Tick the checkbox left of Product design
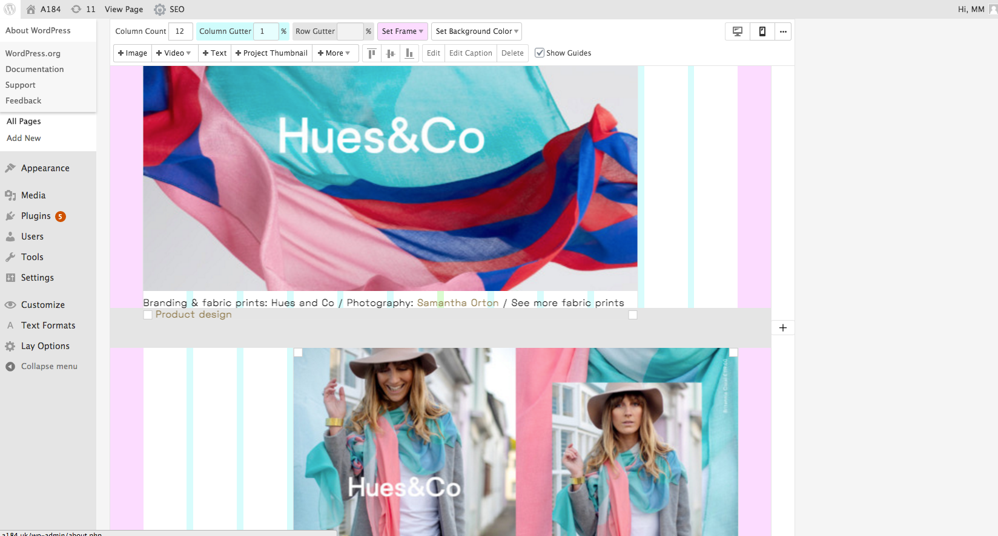 click(x=148, y=315)
